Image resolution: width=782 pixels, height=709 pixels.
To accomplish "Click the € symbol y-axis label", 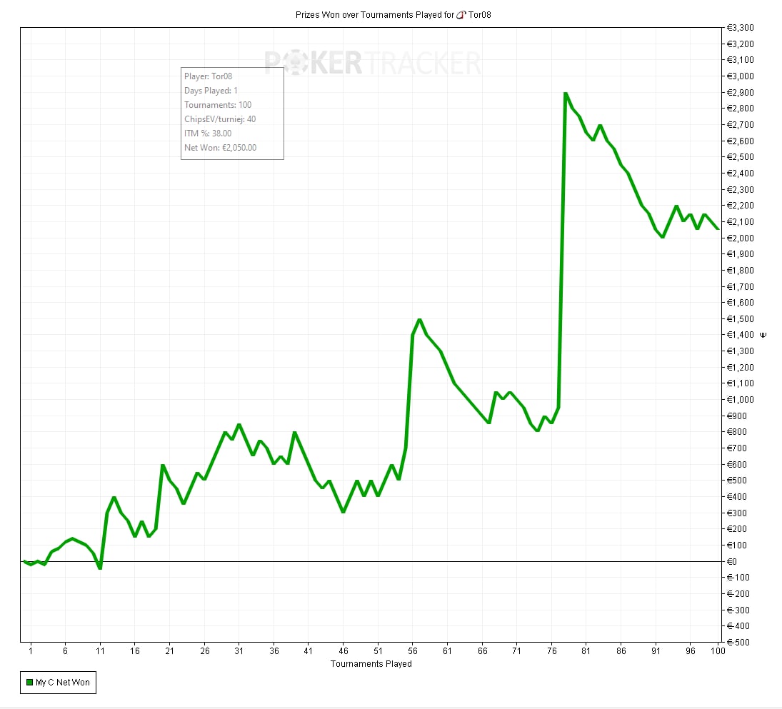I will [763, 335].
